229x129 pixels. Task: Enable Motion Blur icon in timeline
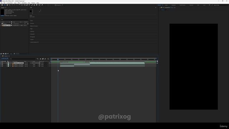(x=45, y=59)
